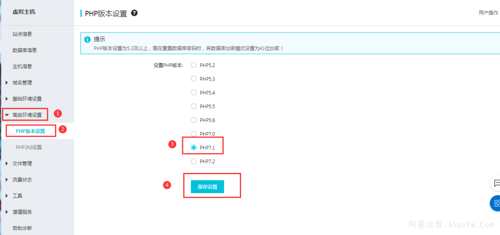Go to 数据库信息 in the sidebar
This screenshot has width=500, height=235.
click(25, 50)
